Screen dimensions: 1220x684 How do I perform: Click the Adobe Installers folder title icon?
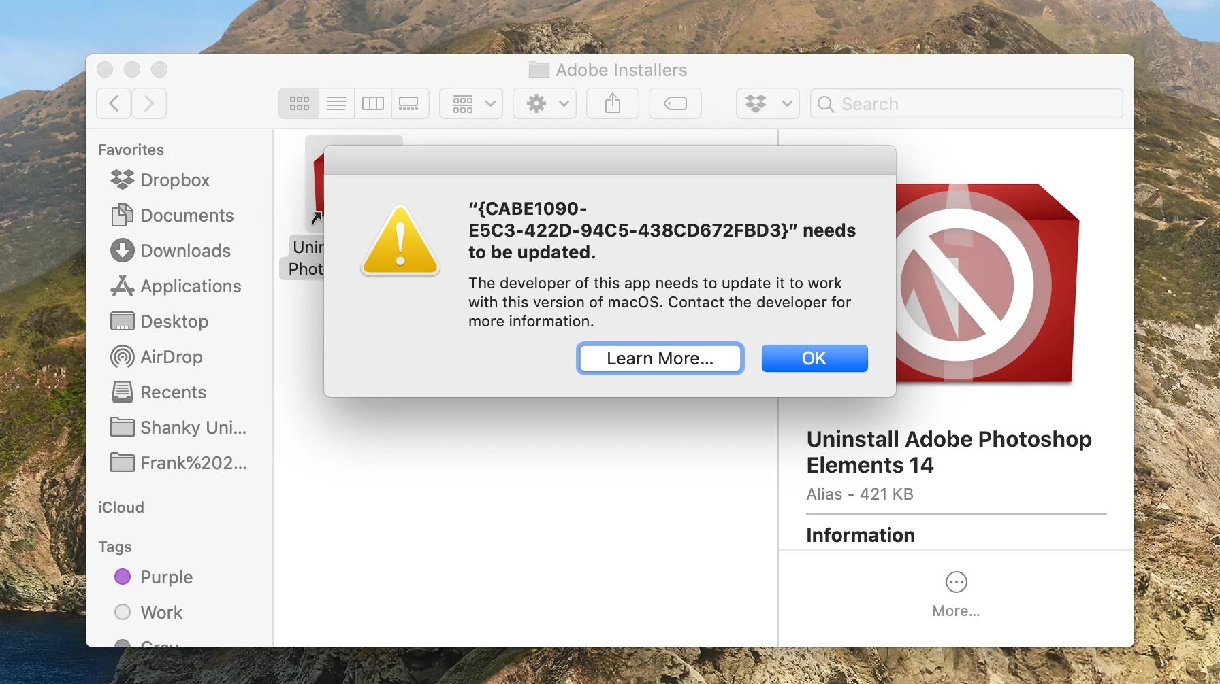pos(539,69)
